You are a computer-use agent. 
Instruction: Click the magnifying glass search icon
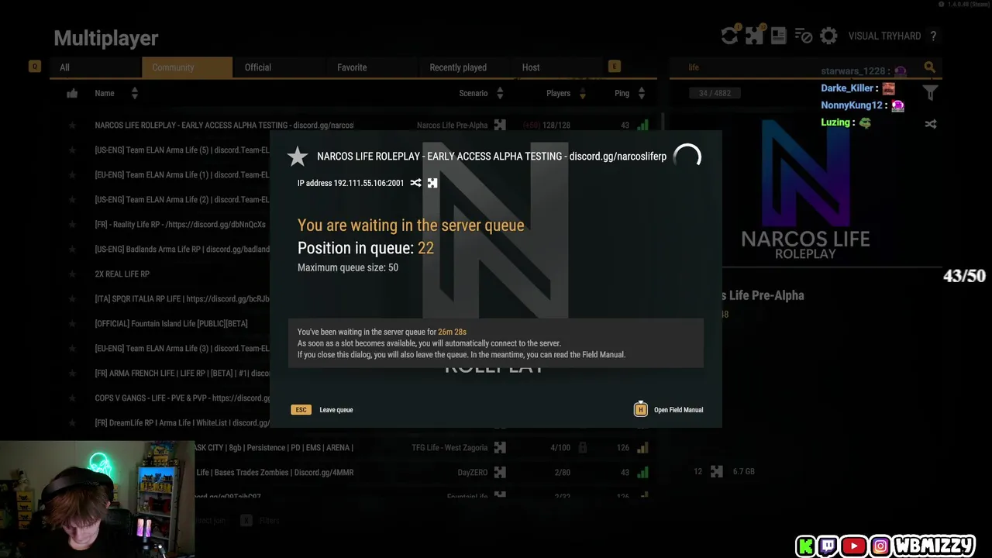click(x=930, y=67)
